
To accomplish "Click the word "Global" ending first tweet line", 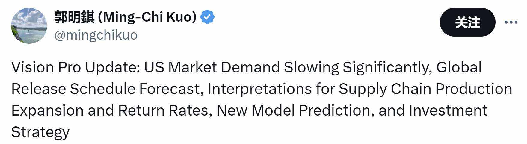I will coord(459,67).
